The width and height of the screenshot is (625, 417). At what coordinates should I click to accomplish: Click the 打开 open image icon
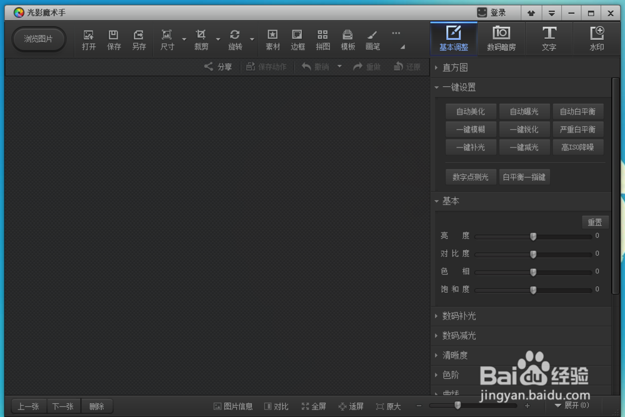(x=88, y=39)
